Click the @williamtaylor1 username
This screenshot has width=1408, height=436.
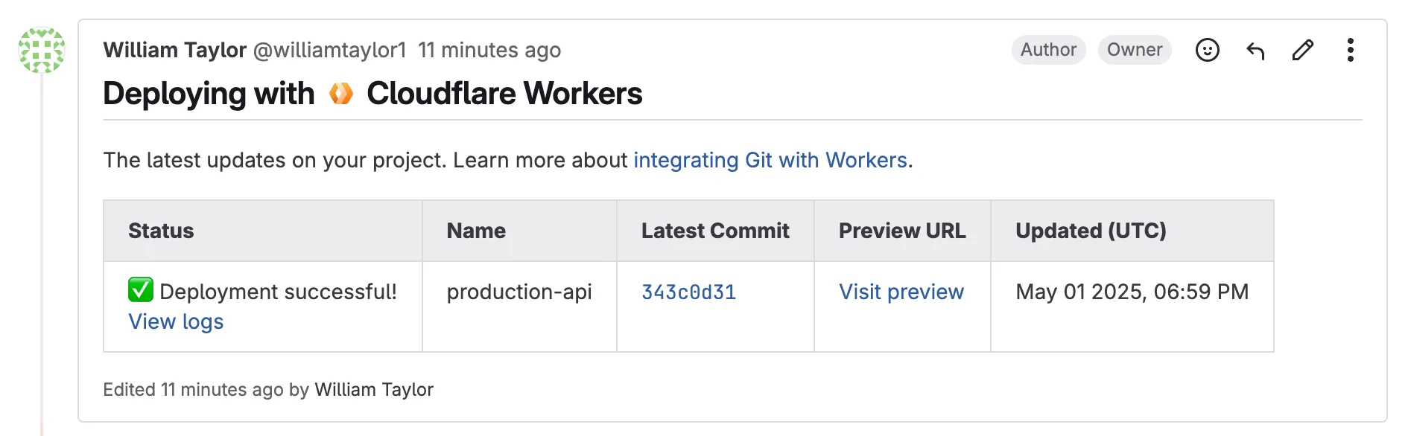click(329, 50)
